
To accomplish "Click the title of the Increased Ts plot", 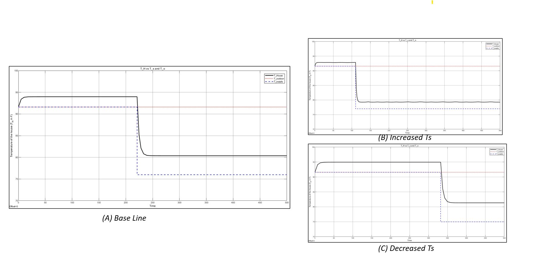I will click(407, 40).
